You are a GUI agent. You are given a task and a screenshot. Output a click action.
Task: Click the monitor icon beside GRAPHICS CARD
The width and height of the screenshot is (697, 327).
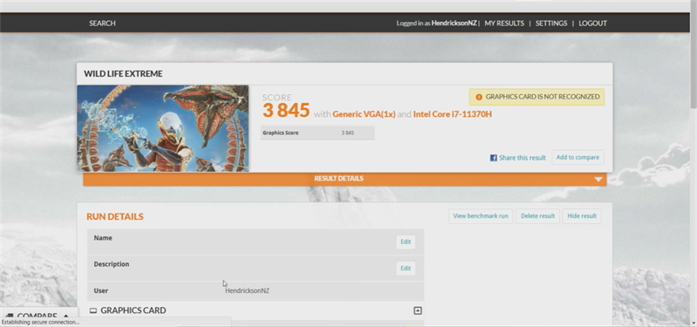point(93,310)
